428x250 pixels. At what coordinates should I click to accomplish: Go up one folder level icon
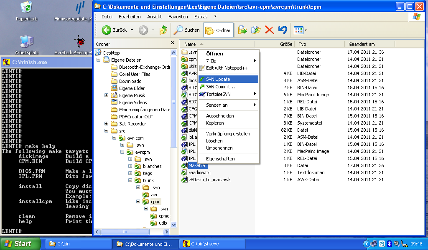point(163,30)
